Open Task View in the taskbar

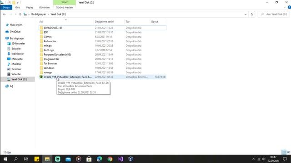26,159
